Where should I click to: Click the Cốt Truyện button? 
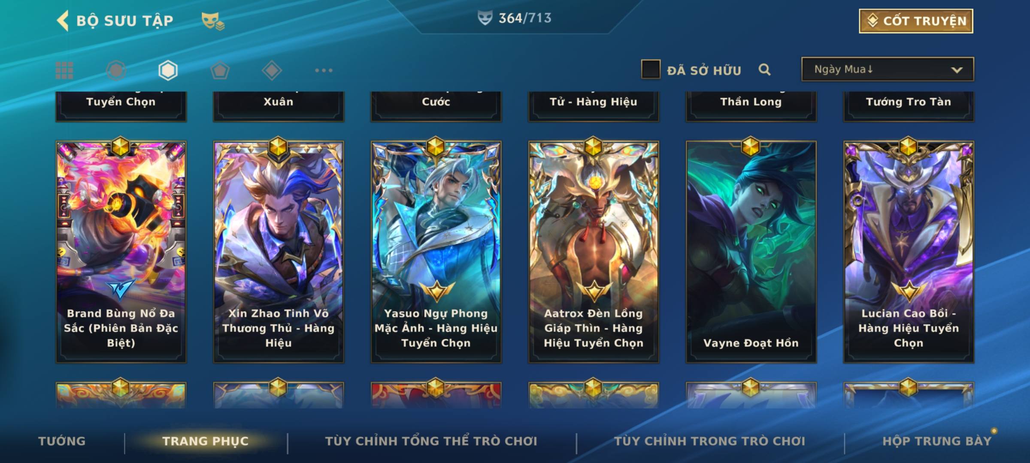916,21
